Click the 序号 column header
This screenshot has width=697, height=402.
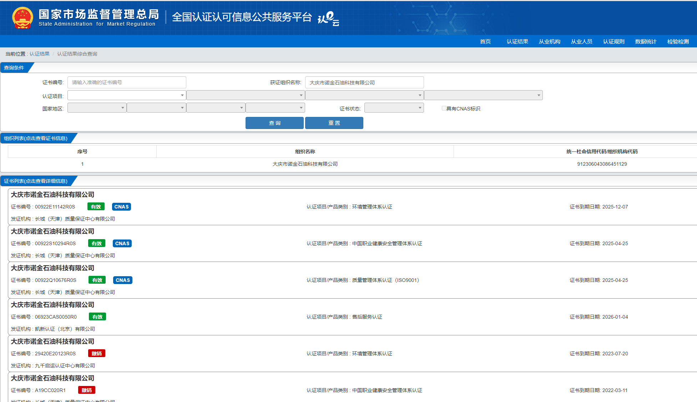82,151
